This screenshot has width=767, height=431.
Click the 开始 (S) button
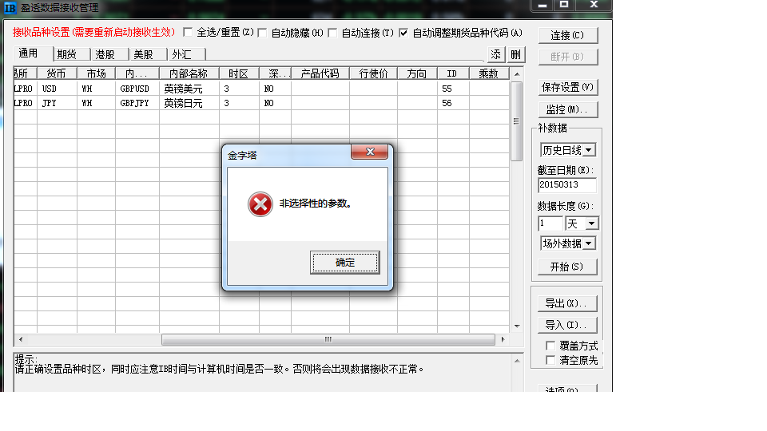point(567,267)
